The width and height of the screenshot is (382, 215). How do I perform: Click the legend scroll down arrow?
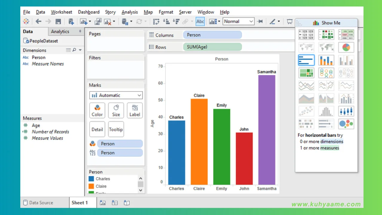click(141, 190)
